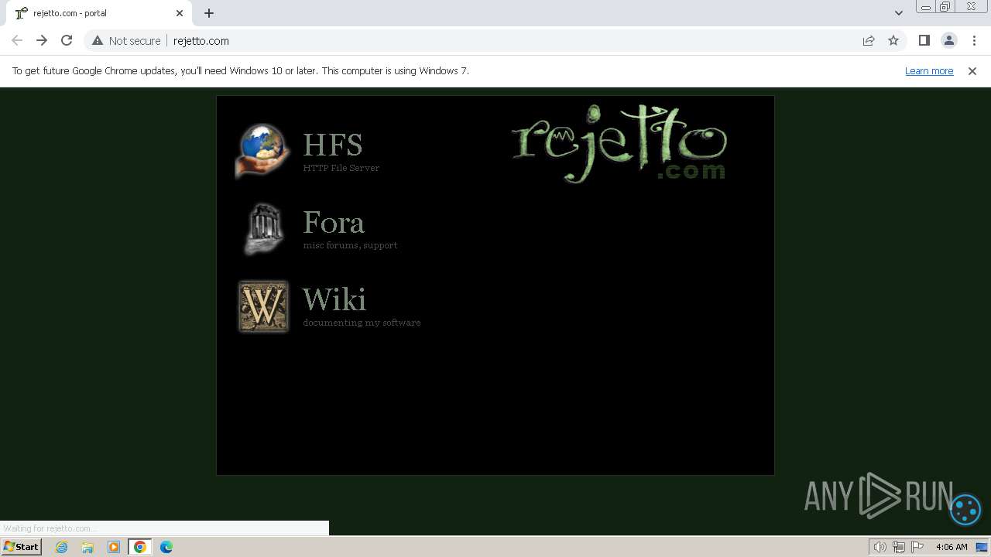Viewport: 991px width, 557px height.
Task: Open Chrome three-dot menu
Action: point(974,40)
